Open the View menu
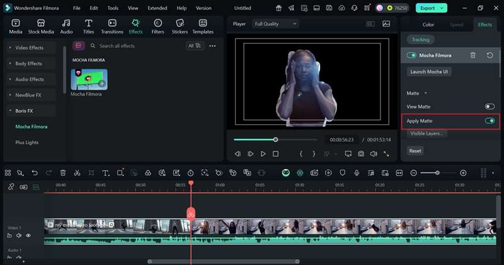504x265 pixels. pyautogui.click(x=133, y=8)
